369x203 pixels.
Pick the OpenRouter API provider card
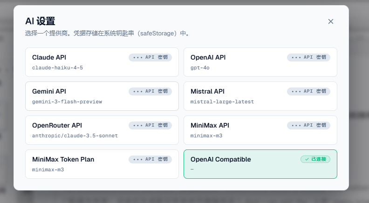(102, 130)
